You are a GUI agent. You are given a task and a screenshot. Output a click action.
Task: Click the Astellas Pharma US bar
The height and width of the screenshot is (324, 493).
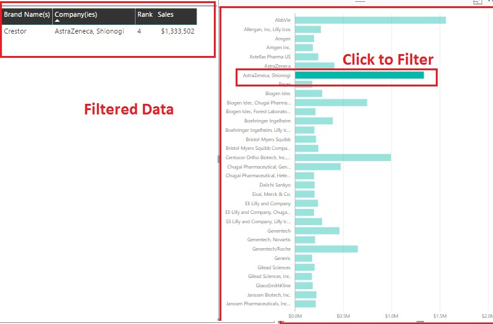306,57
